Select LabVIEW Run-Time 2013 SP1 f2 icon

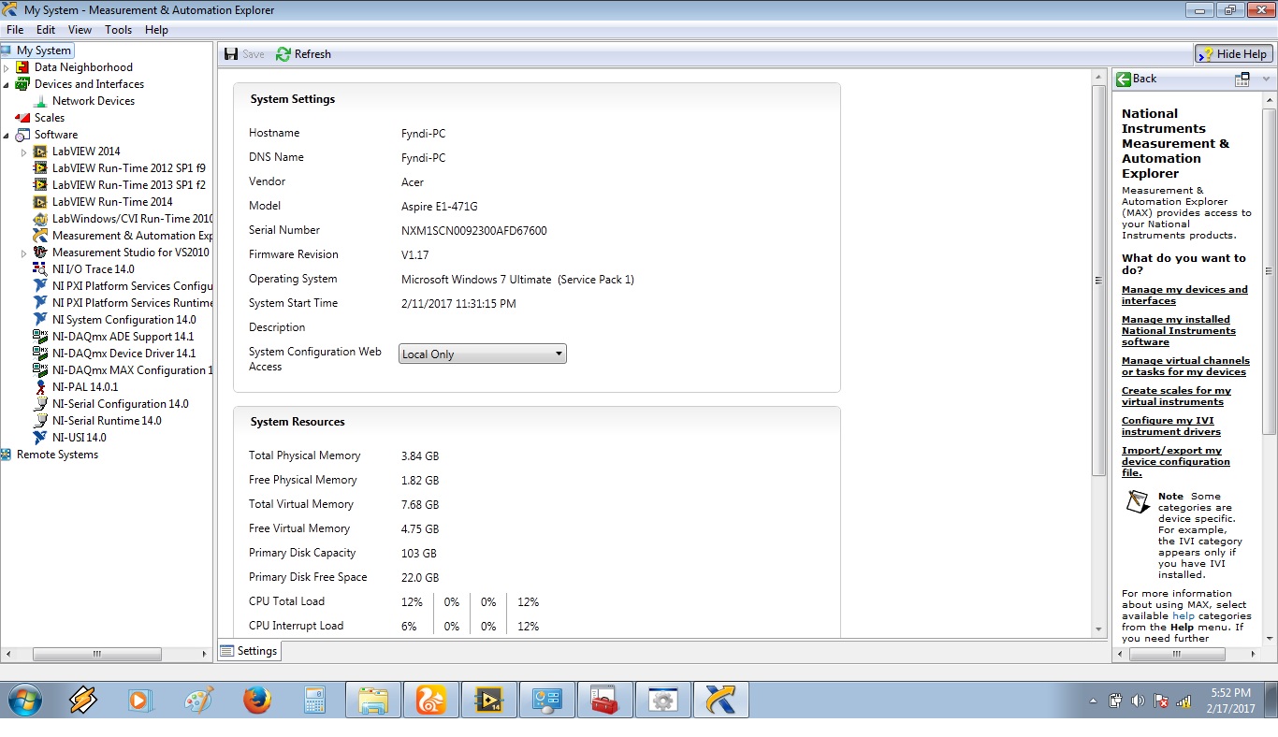(x=40, y=185)
